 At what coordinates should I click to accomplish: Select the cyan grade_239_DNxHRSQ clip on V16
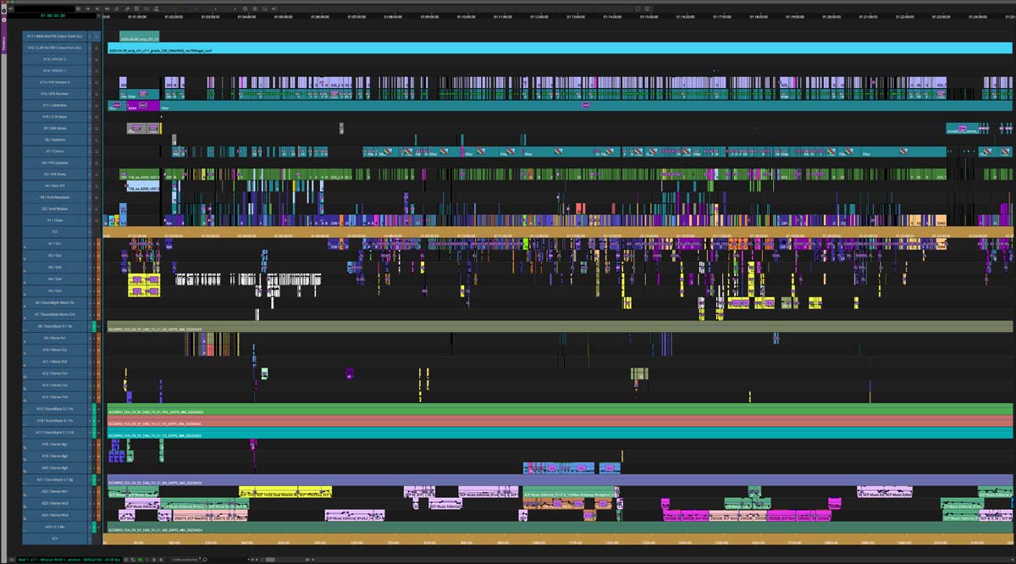point(560,48)
